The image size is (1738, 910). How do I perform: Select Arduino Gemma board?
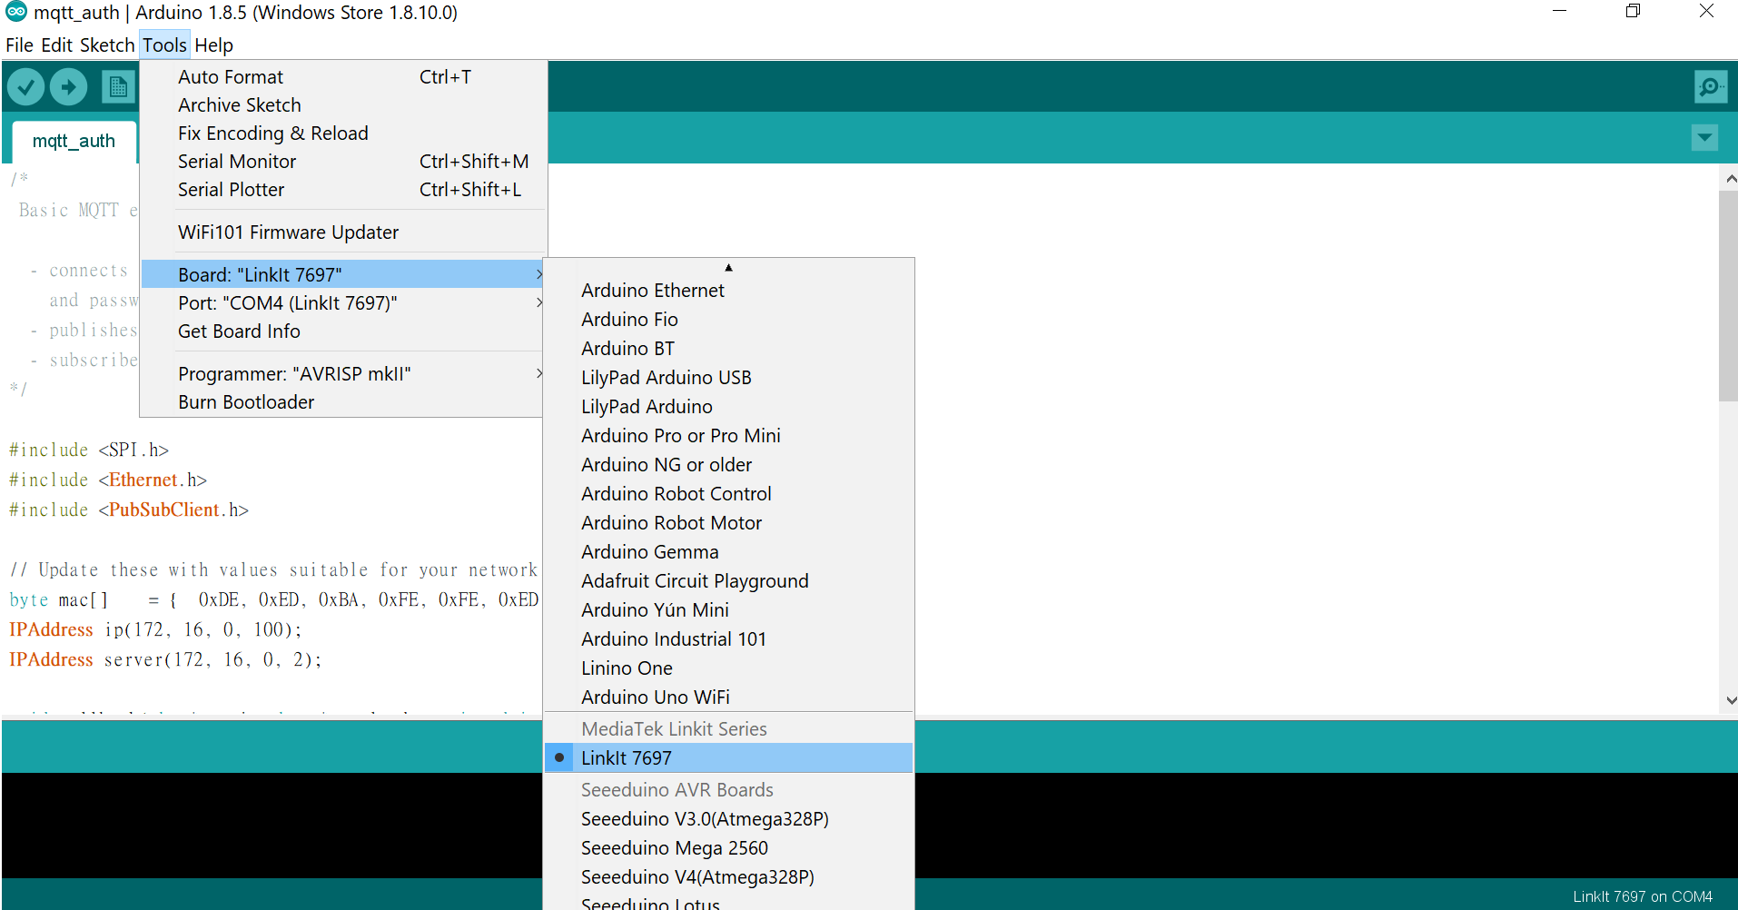[x=728, y=552]
